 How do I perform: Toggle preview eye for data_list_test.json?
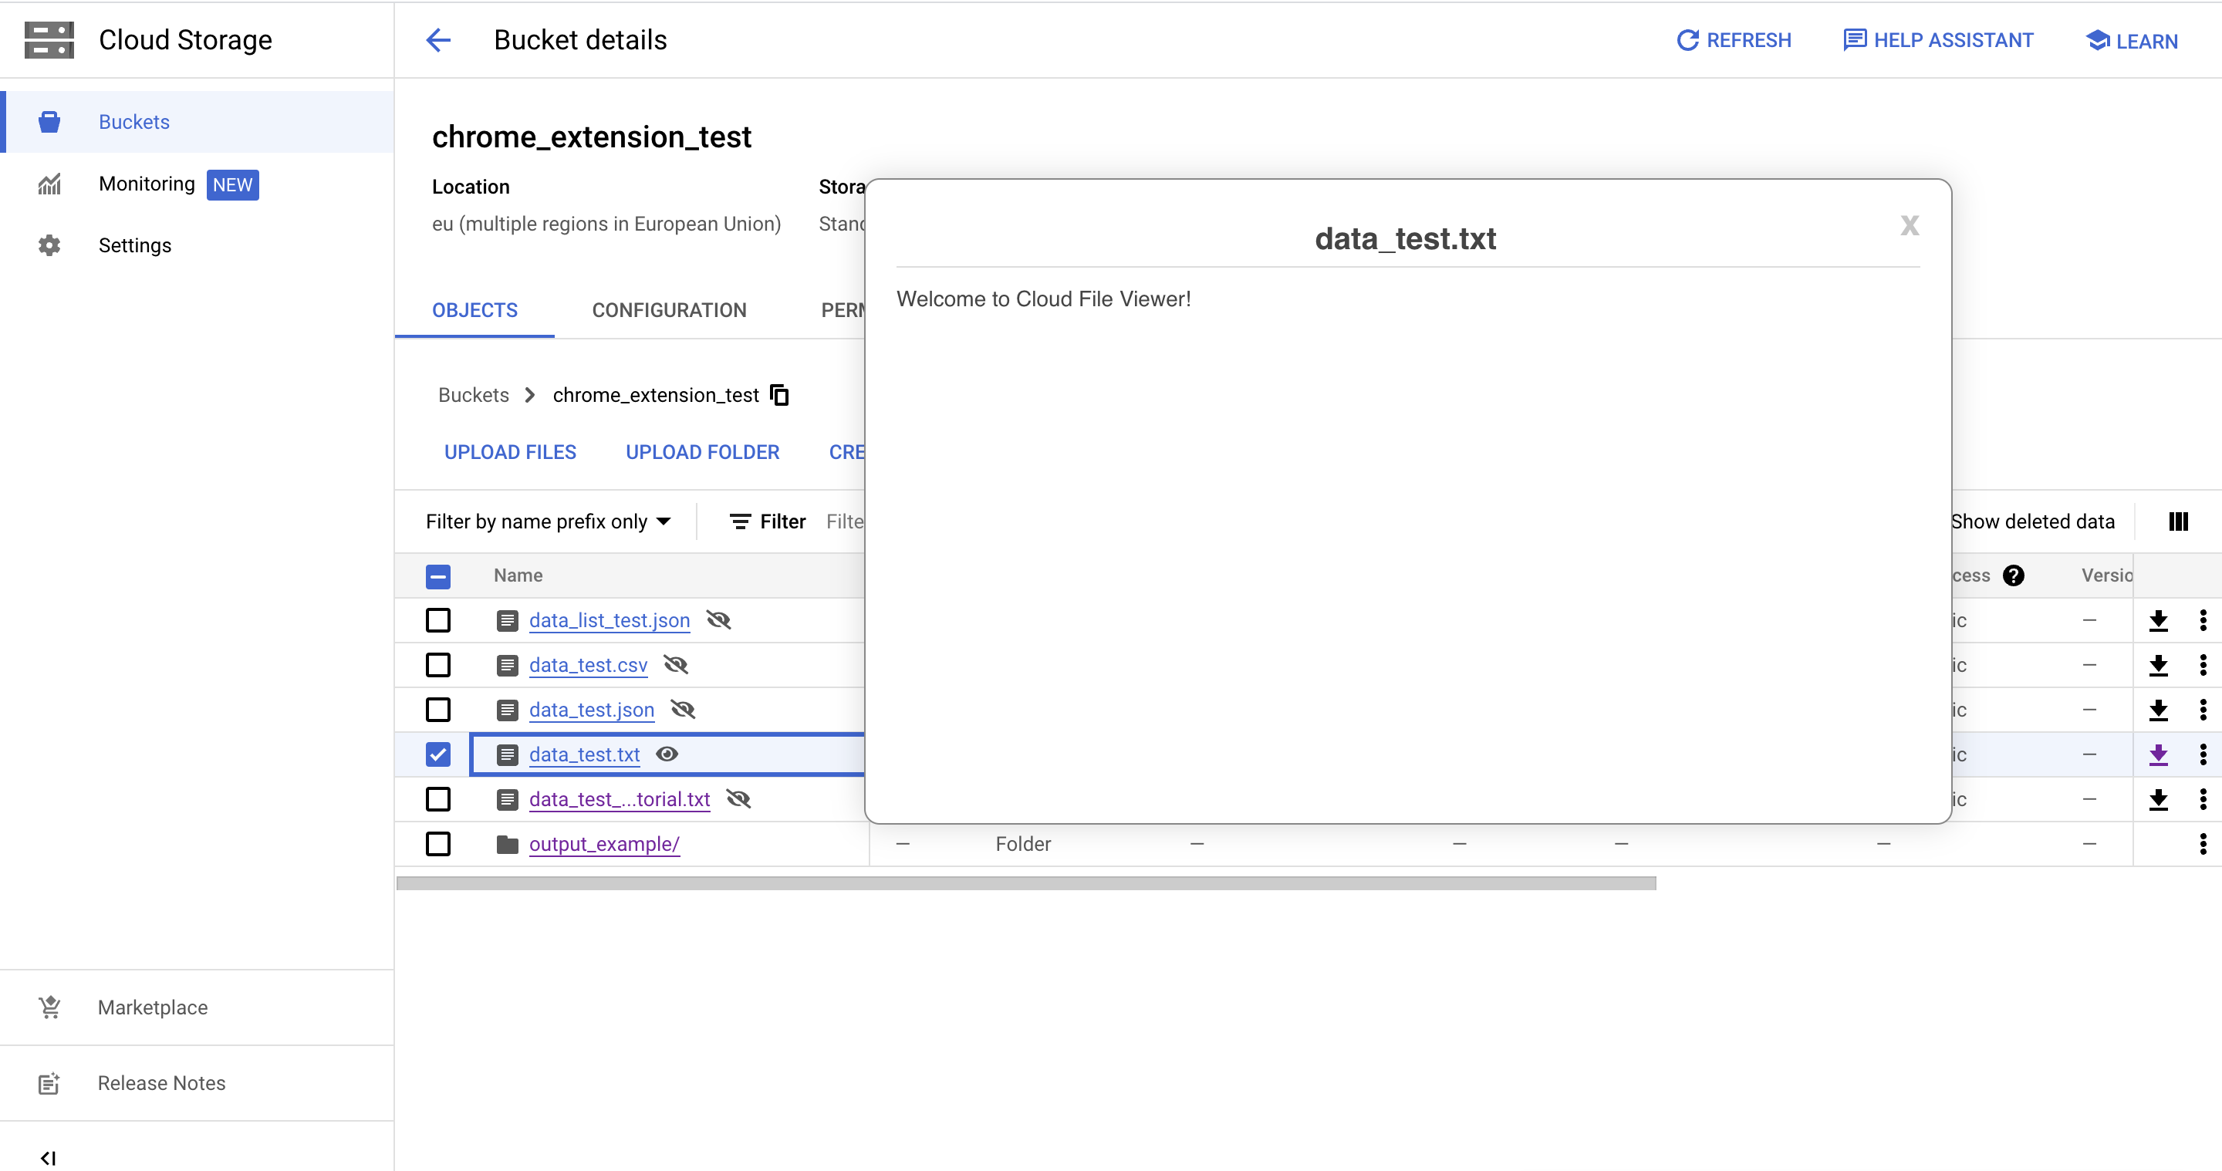[x=718, y=620]
